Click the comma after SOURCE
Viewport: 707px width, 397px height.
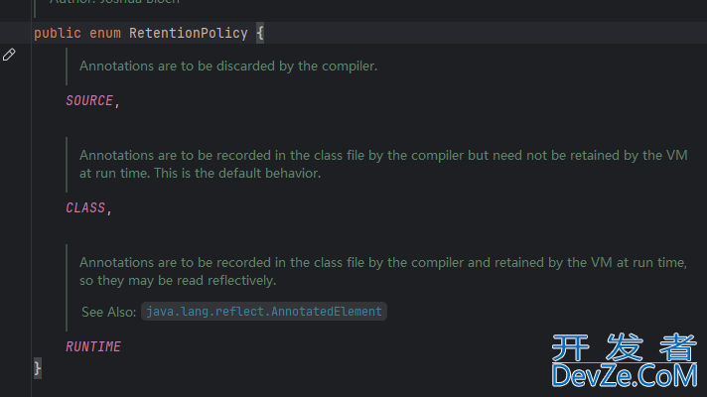pos(117,103)
